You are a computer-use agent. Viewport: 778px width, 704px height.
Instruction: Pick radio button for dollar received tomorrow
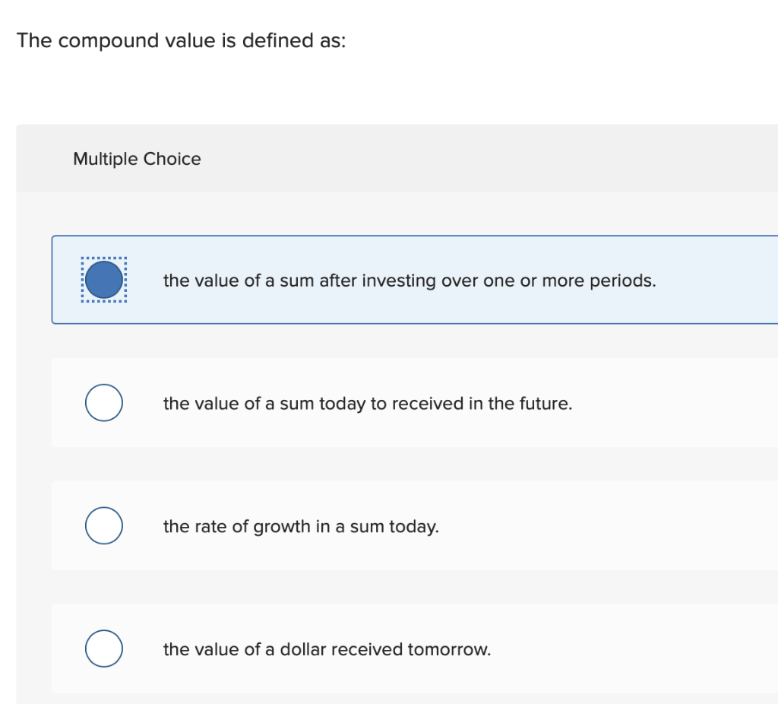[104, 649]
